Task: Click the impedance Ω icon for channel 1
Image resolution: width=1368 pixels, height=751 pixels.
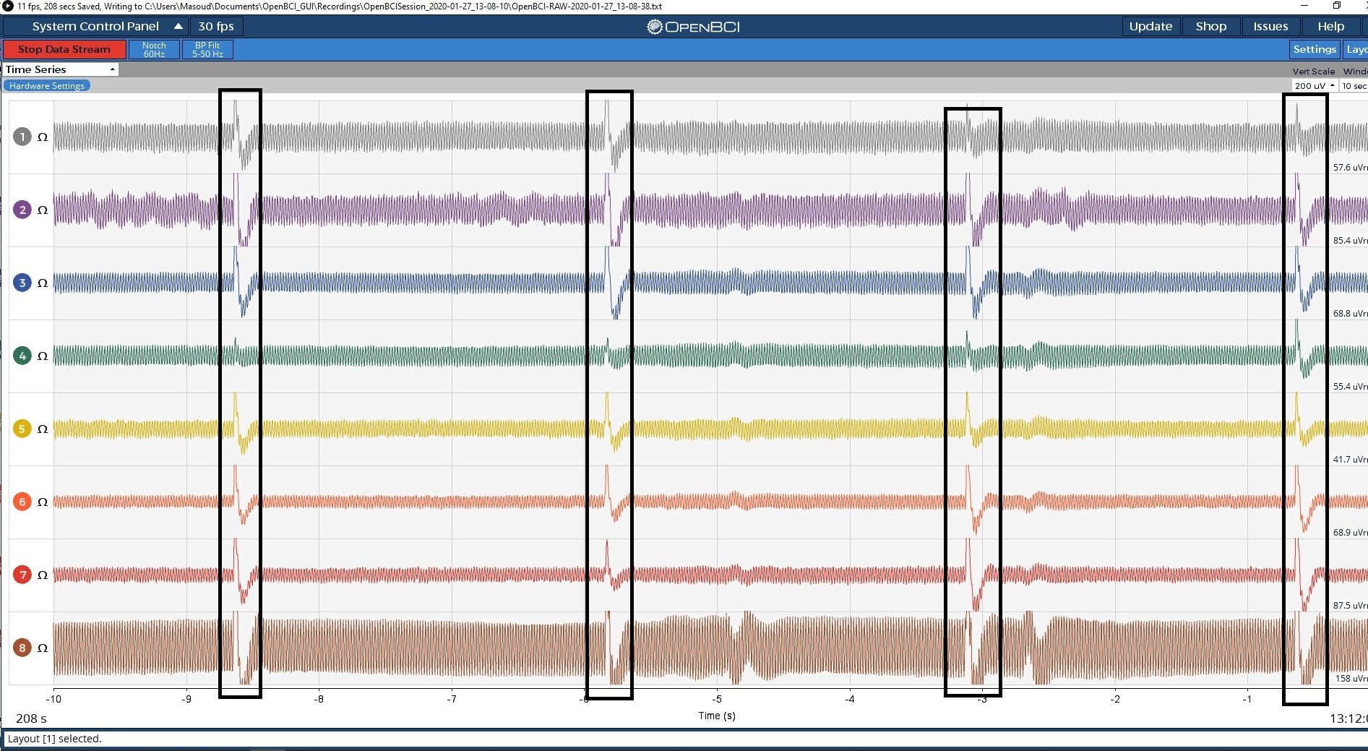Action: pyautogui.click(x=43, y=137)
